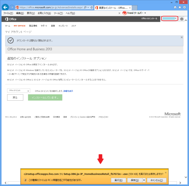Image resolution: width=189 pixels, height=186 pixels.
Task: Open the ファイル(F) menu
Action: (8, 13)
